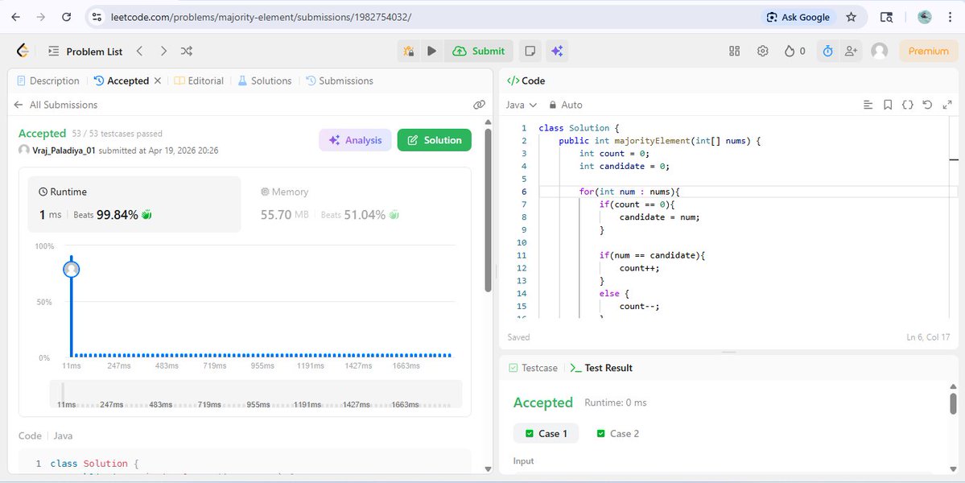
Task: Click the LeetCode logo
Action: (x=23, y=51)
